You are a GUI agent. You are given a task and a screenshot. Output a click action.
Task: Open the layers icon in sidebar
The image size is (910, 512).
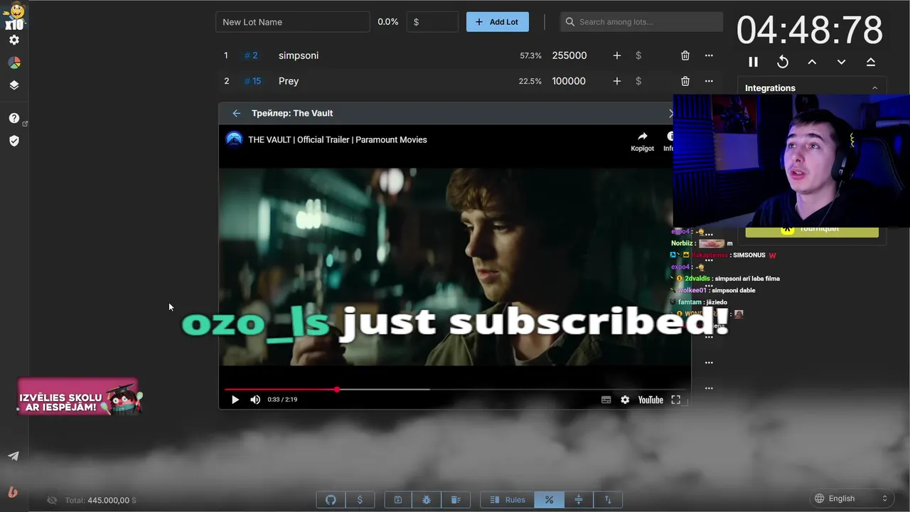pos(14,85)
